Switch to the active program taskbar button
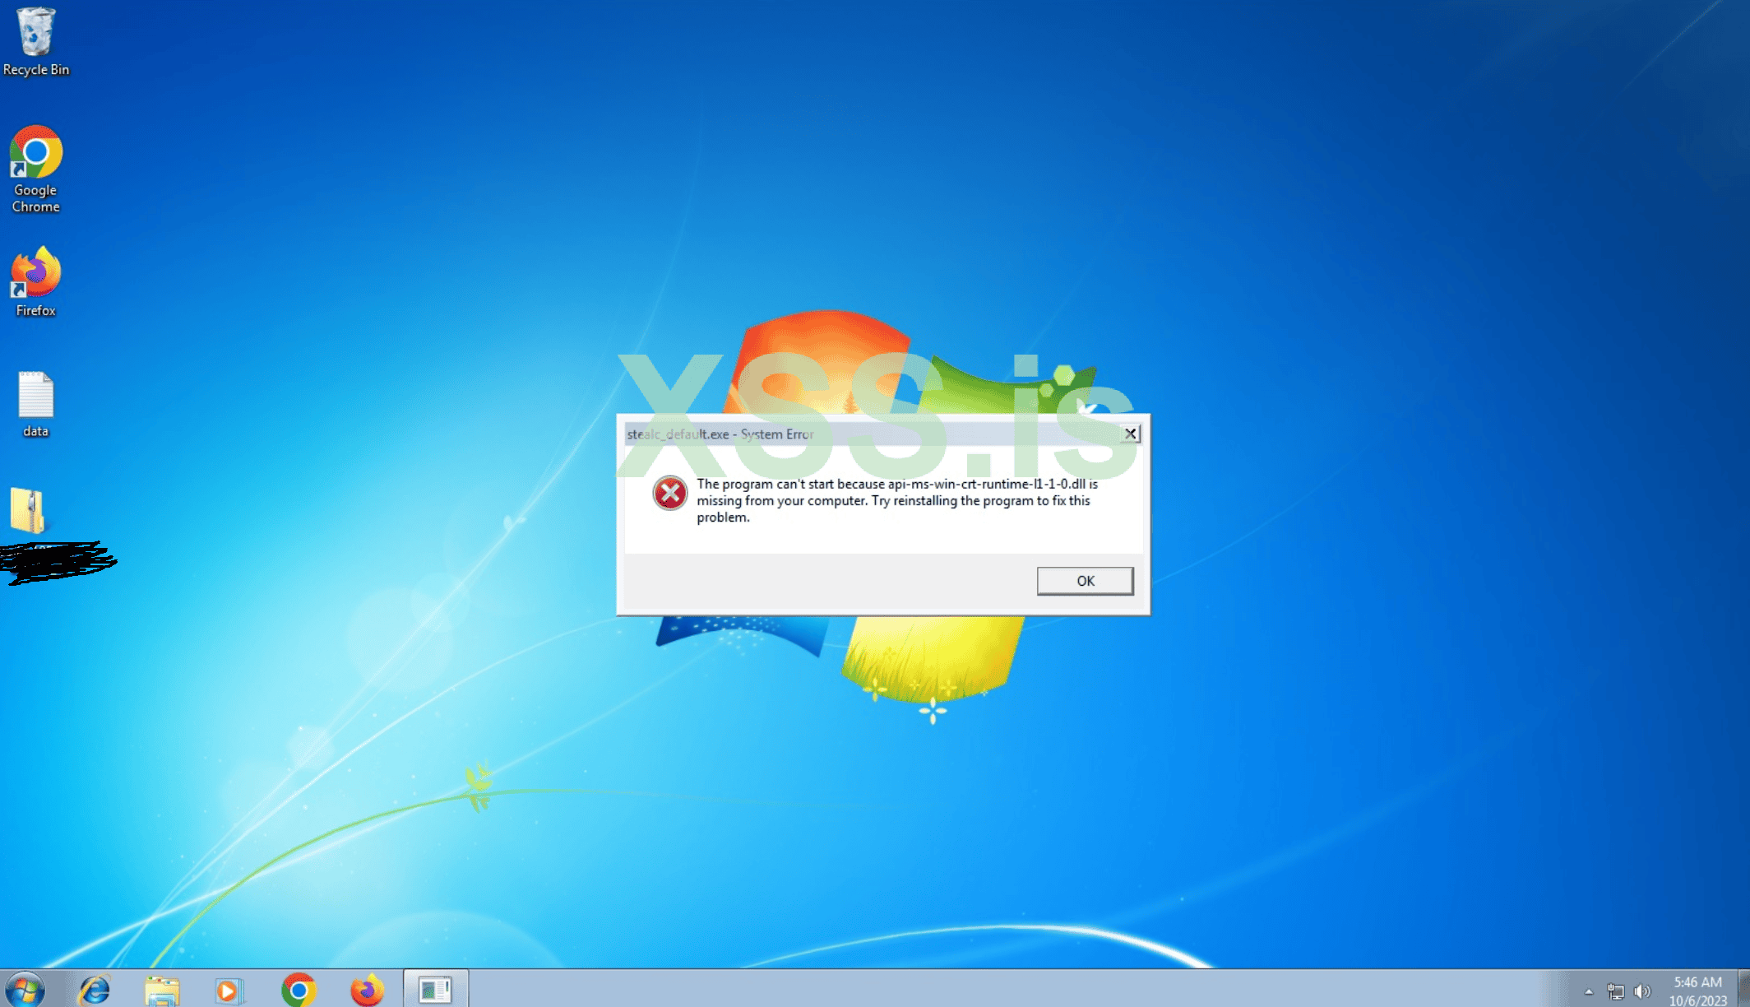This screenshot has height=1007, width=1750. coord(435,989)
